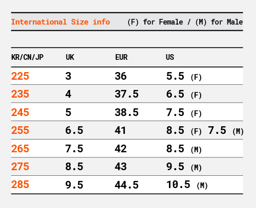
Task: Click EUR value 37.5
Action: (x=126, y=94)
